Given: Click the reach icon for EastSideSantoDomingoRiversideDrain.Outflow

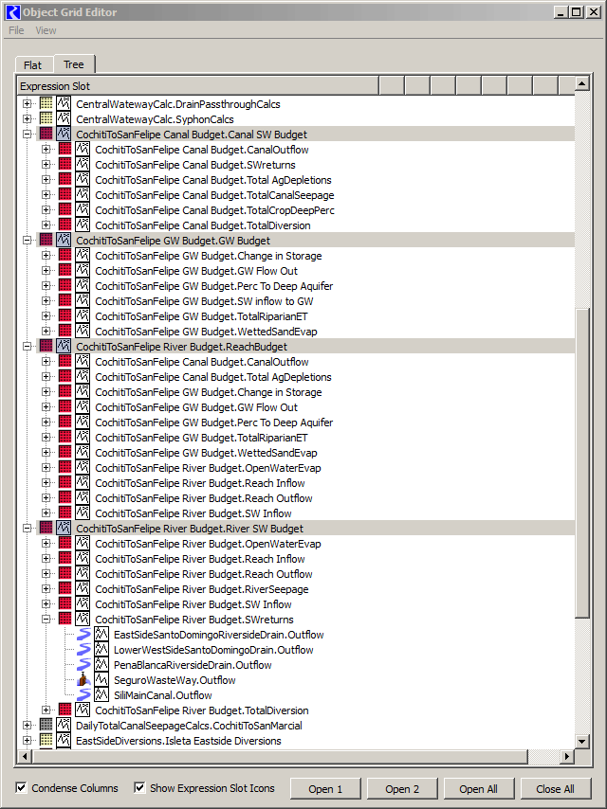Looking at the screenshot, I should 83,634.
